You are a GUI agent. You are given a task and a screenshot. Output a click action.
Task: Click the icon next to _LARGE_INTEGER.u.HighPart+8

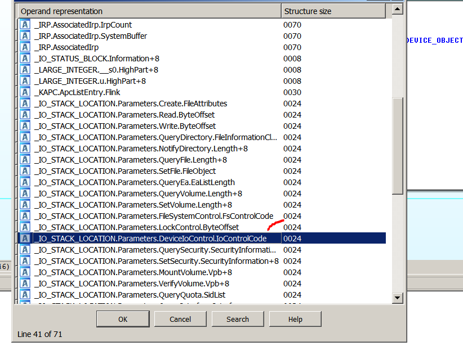(x=25, y=81)
